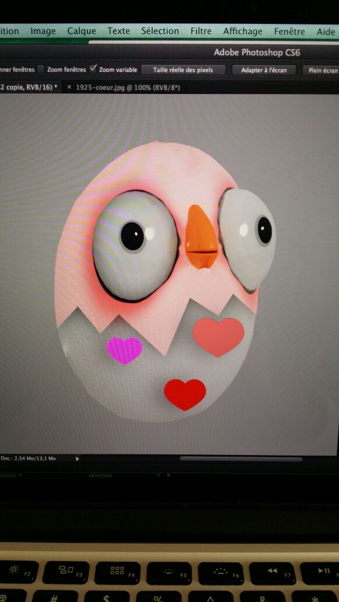The width and height of the screenshot is (339, 602).
Task: Click the Taille réelle des pixels button
Action: point(183,70)
